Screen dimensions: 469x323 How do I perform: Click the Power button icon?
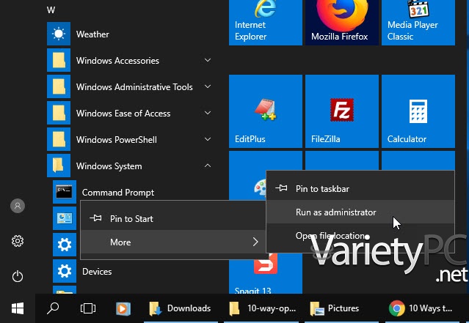pos(18,276)
